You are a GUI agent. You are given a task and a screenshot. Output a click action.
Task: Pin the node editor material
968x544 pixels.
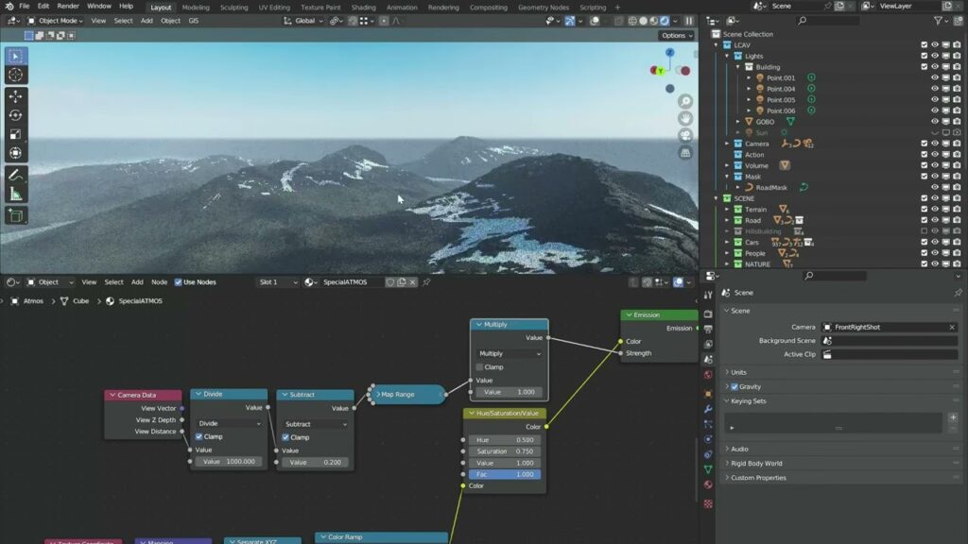click(426, 281)
